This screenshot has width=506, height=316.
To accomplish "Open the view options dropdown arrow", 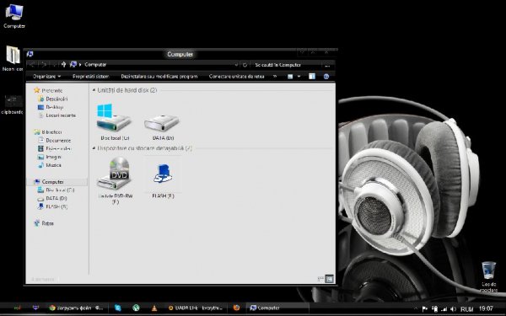I will 299,77.
